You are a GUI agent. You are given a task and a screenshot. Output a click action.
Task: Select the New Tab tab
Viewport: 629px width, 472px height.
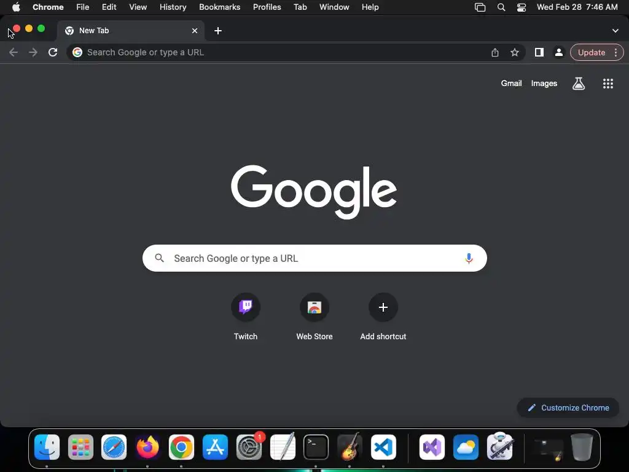tap(131, 31)
